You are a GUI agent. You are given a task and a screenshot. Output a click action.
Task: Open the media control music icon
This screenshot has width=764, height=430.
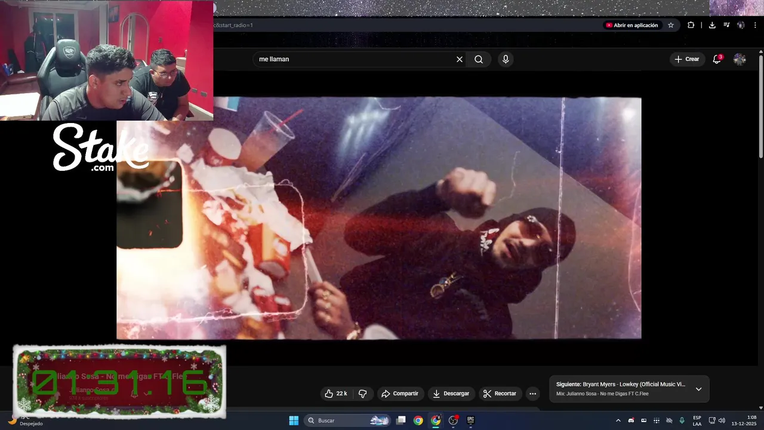726,25
